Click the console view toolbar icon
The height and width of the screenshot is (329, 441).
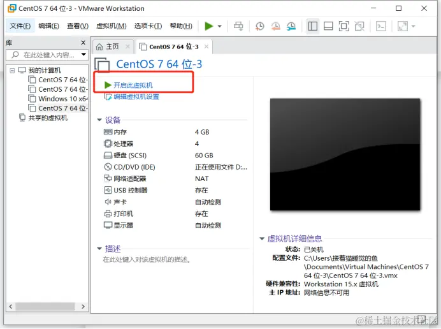coord(381,26)
